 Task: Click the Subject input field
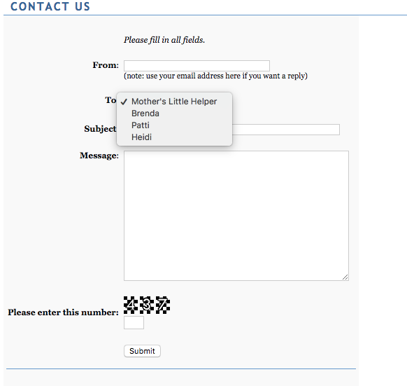coord(285,130)
